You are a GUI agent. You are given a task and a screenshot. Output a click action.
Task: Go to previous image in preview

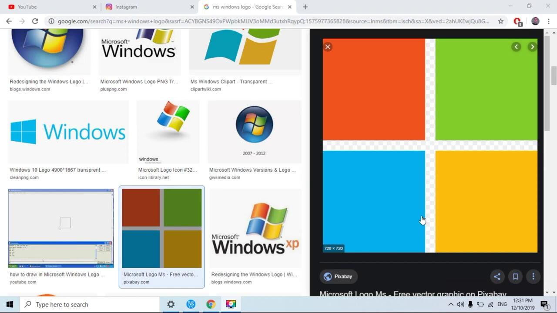point(516,47)
